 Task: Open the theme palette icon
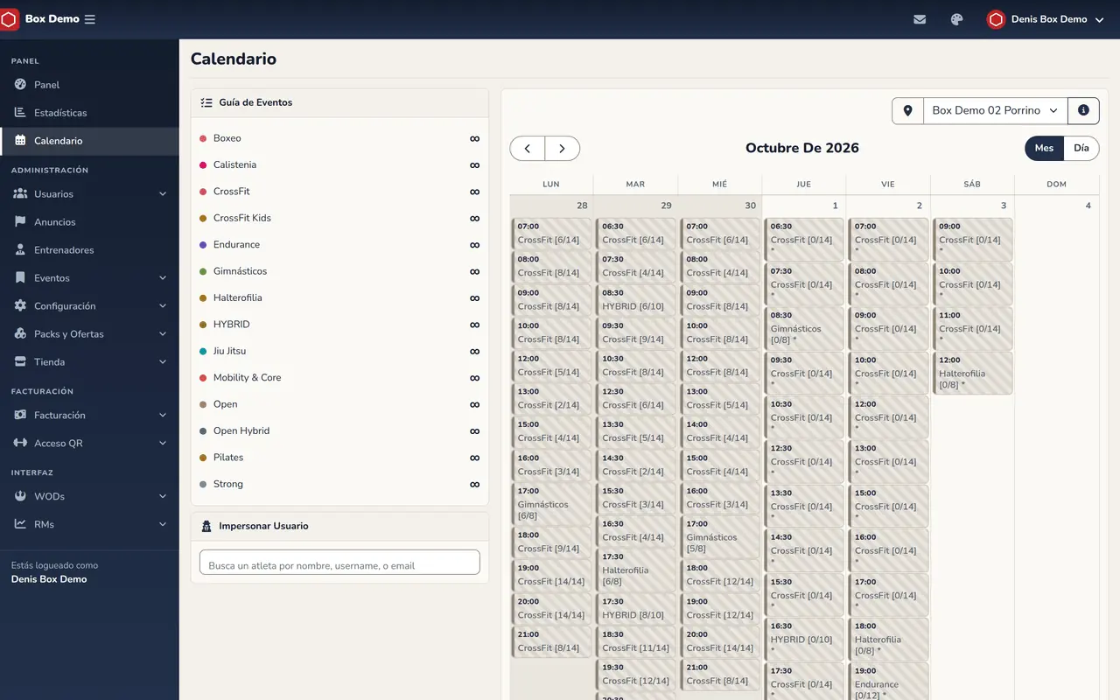tap(956, 19)
